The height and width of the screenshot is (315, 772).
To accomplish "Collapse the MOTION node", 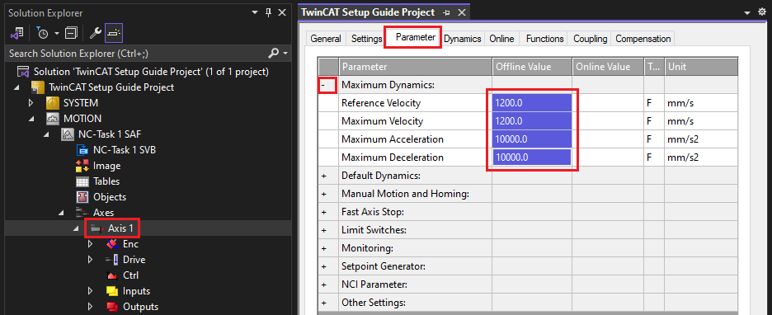I will coord(32,119).
